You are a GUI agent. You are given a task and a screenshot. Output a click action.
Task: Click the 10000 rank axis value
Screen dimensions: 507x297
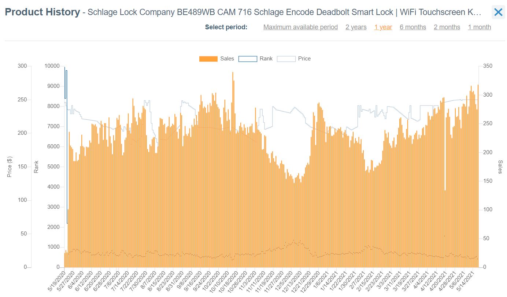click(52, 66)
